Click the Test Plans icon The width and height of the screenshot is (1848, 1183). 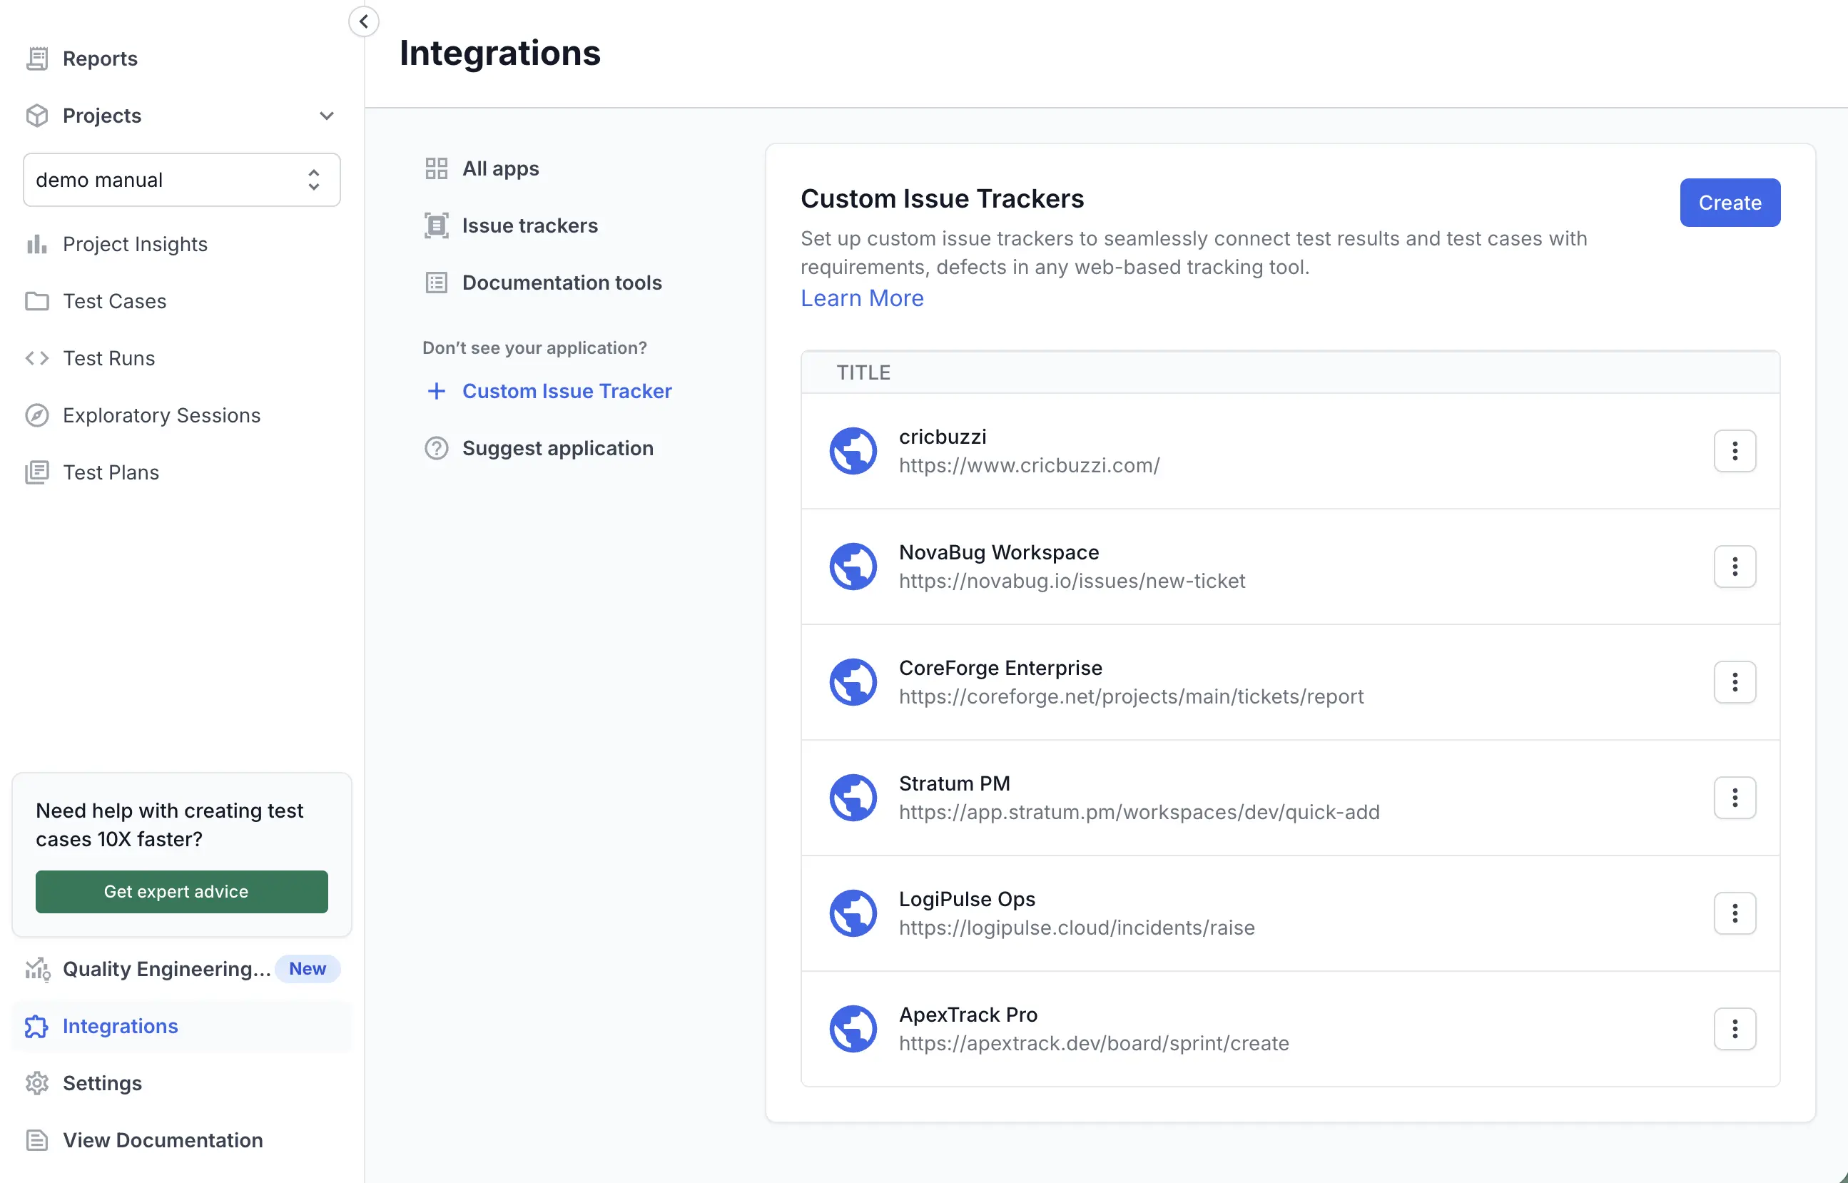(x=37, y=472)
